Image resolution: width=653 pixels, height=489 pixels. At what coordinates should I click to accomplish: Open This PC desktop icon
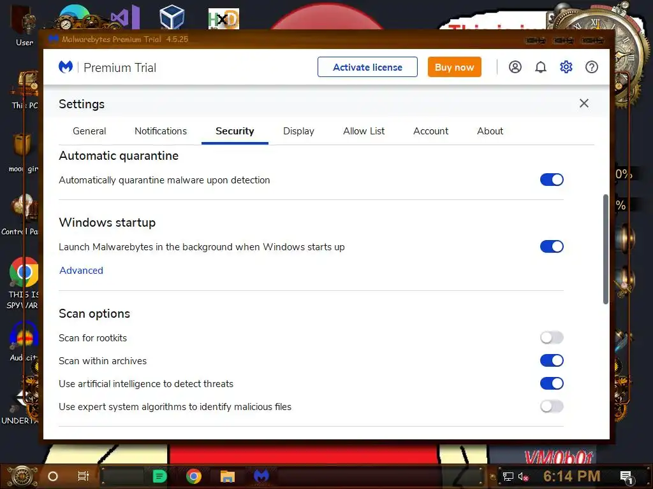pyautogui.click(x=25, y=89)
